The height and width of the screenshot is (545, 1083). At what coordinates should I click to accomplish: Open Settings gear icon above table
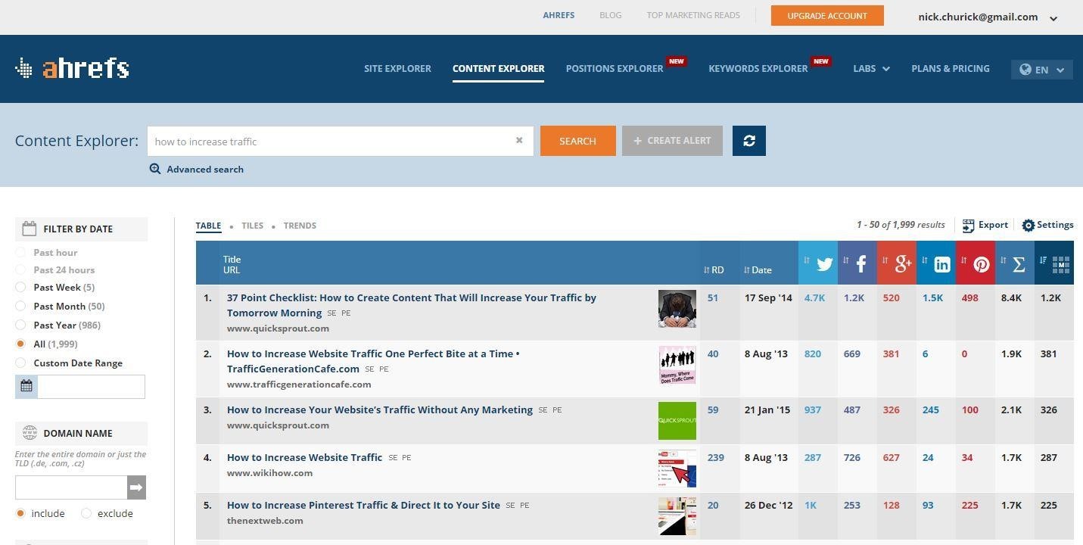[x=1028, y=226]
